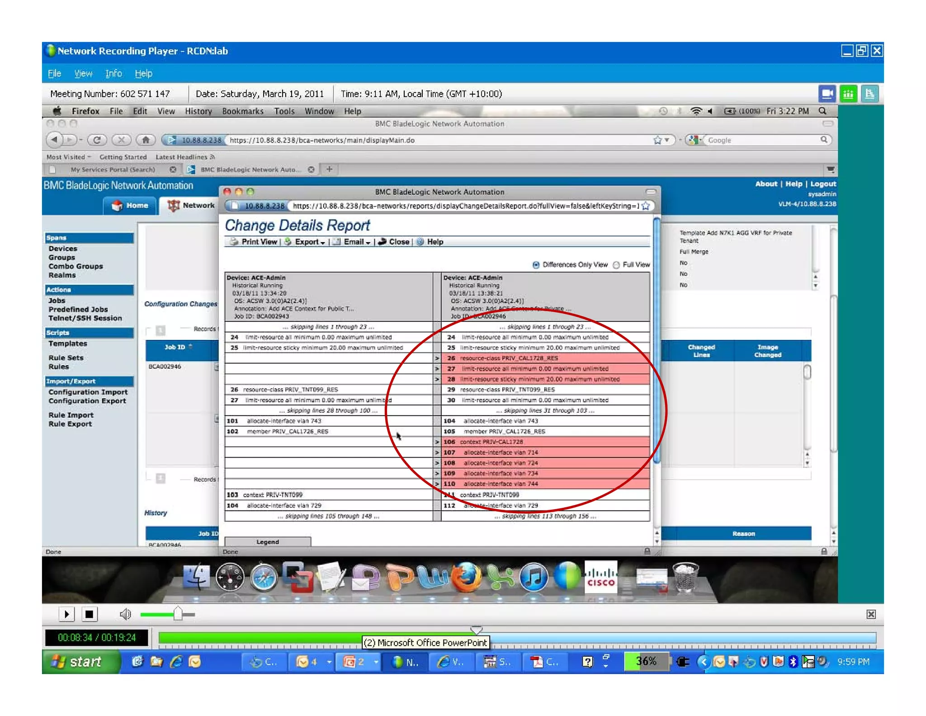Viewport: 926px width, 716px height.
Task: Select the Differences Only View radio button
Action: click(x=536, y=265)
